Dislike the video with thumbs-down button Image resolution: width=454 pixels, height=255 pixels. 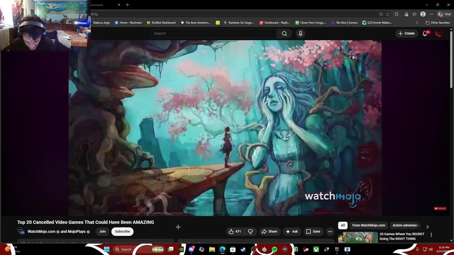tap(250, 232)
